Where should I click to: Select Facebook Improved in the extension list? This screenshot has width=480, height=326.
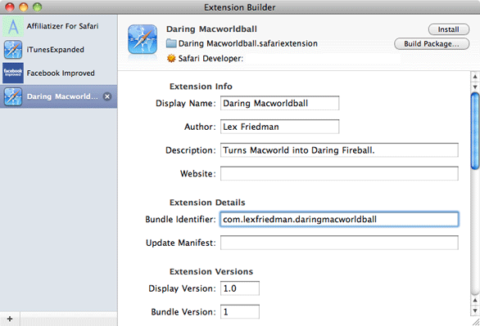click(58, 73)
